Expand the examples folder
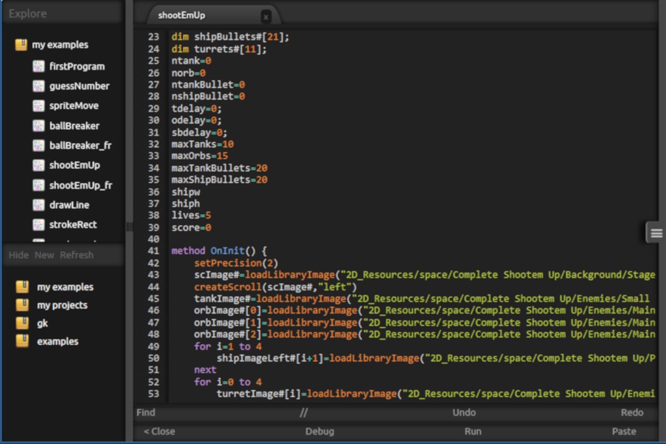 [58, 341]
